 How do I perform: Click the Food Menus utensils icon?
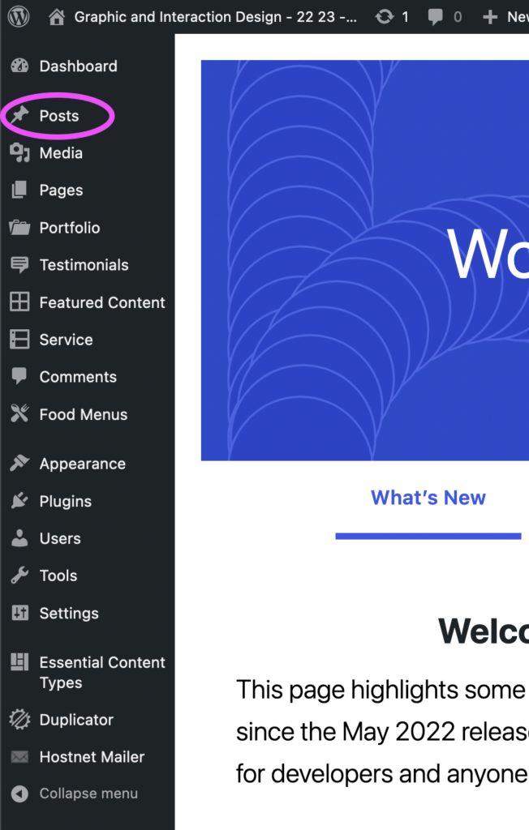click(x=19, y=414)
